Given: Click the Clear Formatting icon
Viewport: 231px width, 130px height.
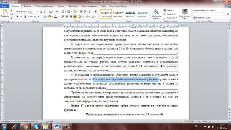Looking at the screenshot, I should [x=57, y=12].
